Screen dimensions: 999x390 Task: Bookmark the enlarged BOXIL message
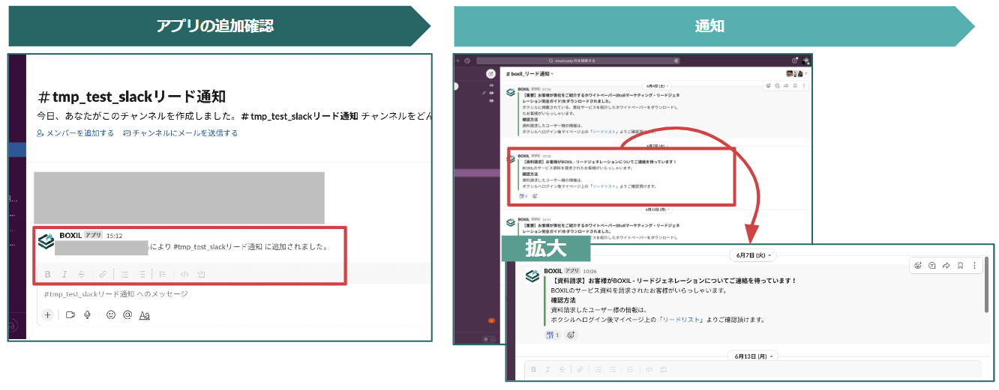click(x=961, y=265)
